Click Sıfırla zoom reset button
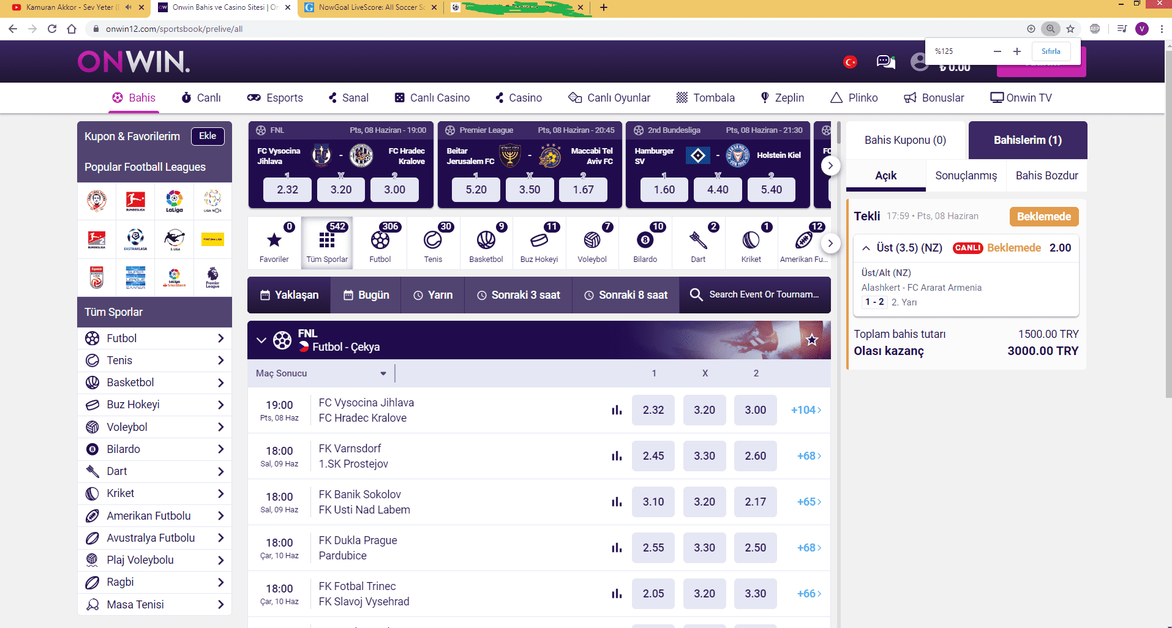 1051,51
